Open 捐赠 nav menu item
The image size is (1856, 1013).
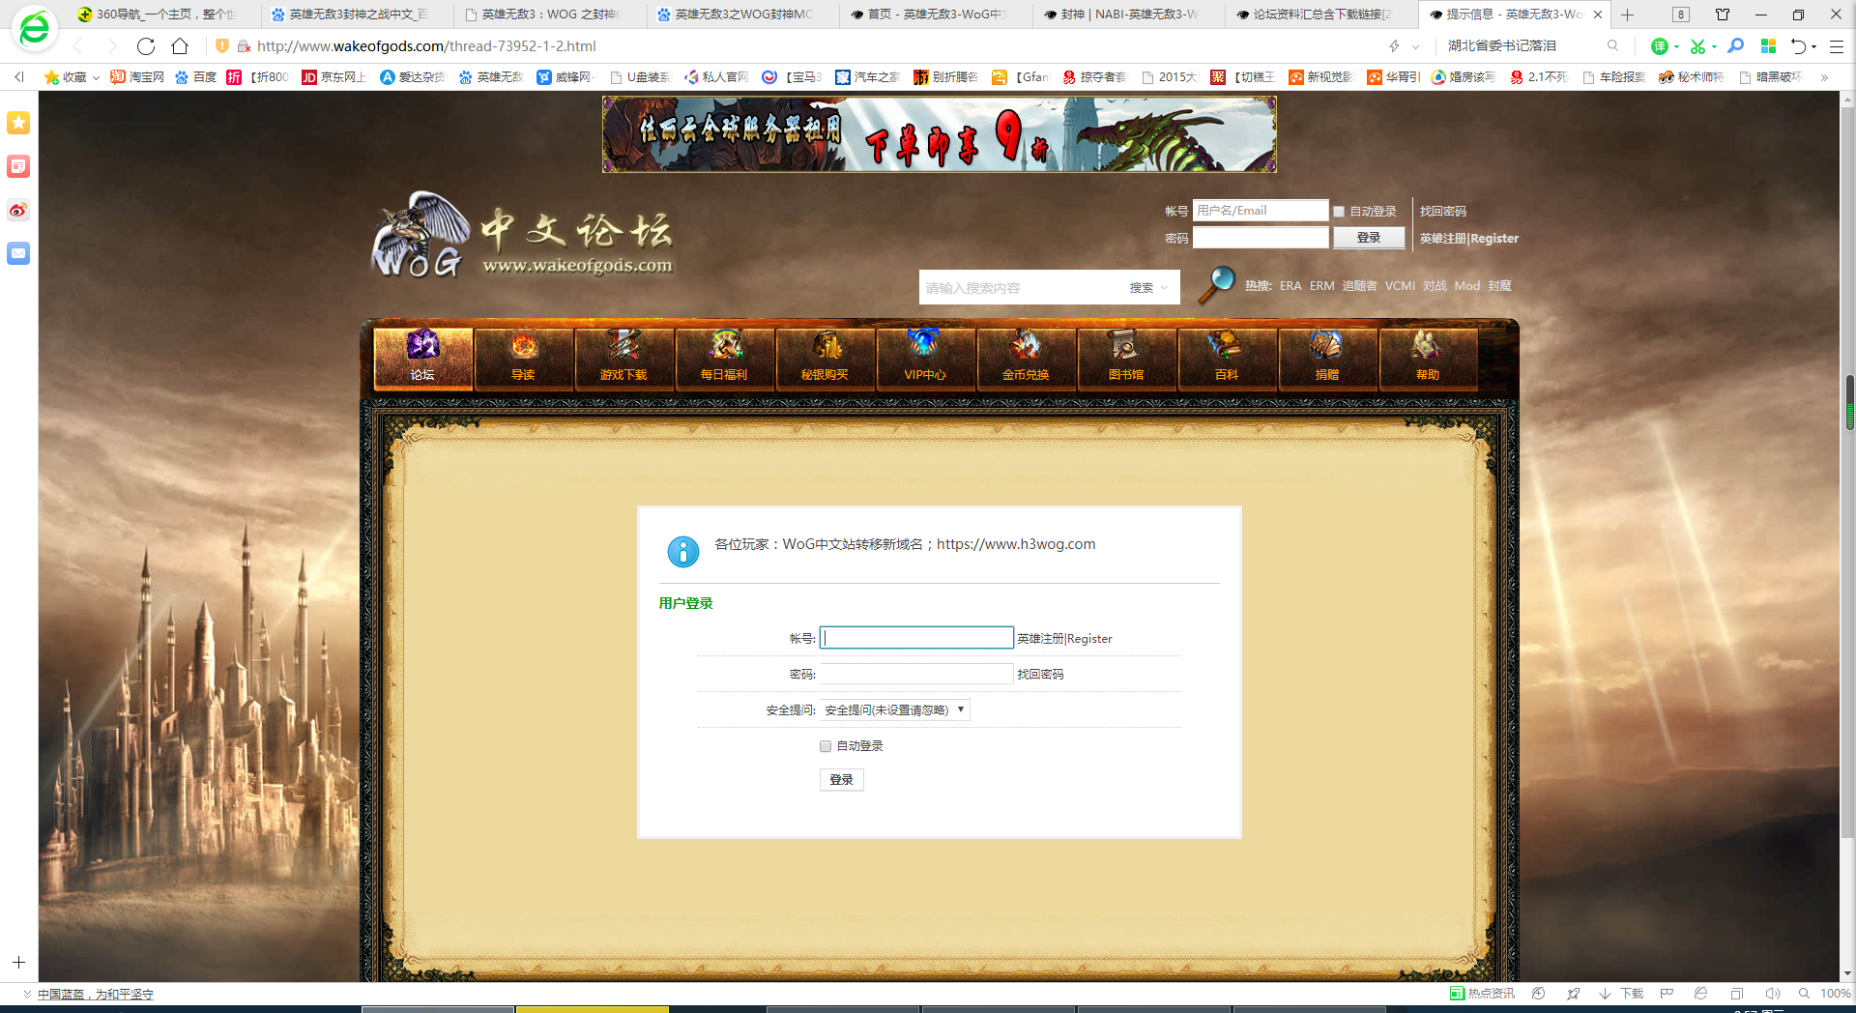(1327, 359)
